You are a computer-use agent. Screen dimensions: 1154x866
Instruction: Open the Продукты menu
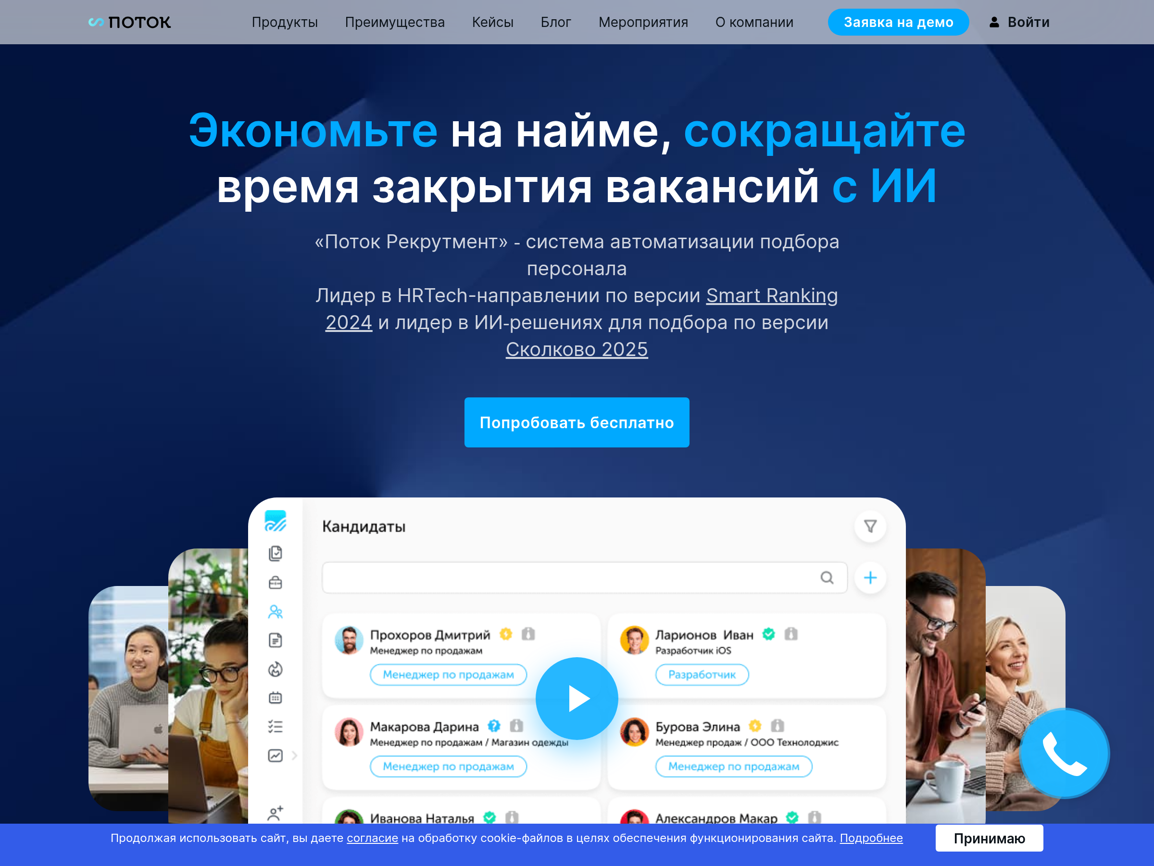(284, 23)
